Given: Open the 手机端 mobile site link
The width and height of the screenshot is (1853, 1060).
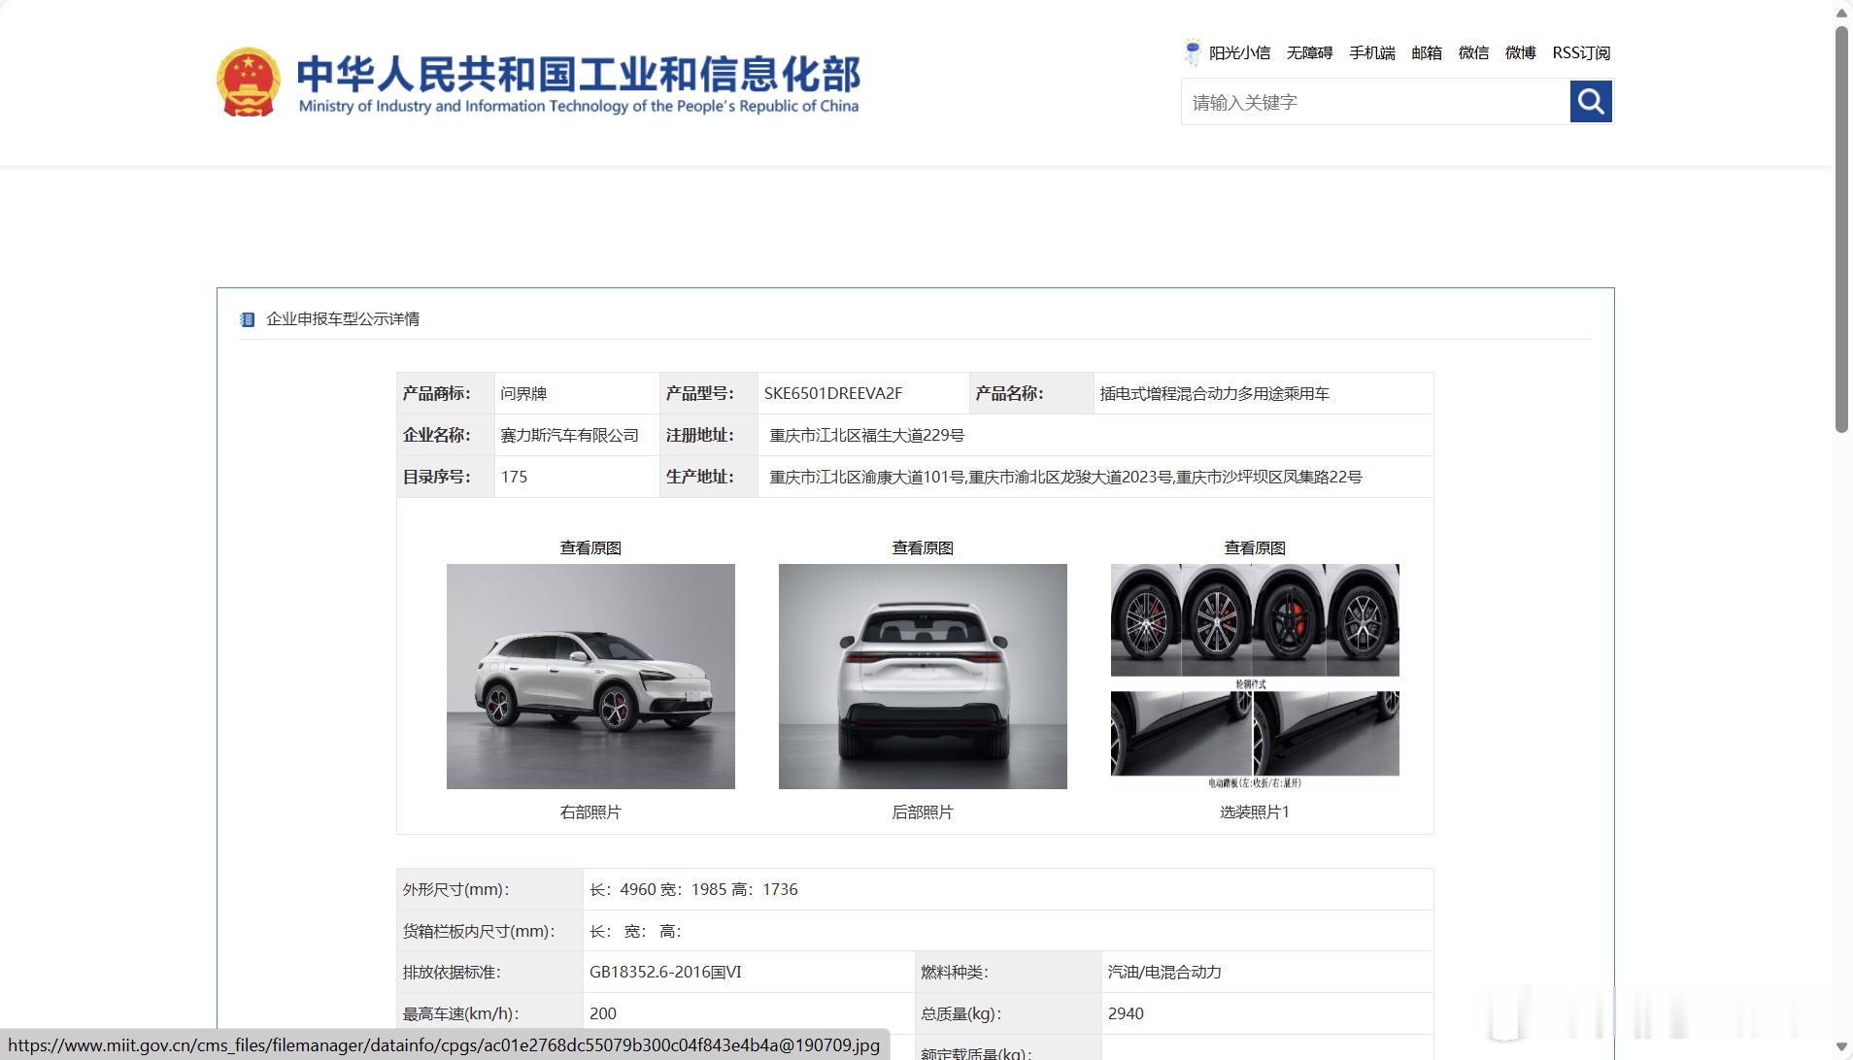Looking at the screenshot, I should (1372, 52).
